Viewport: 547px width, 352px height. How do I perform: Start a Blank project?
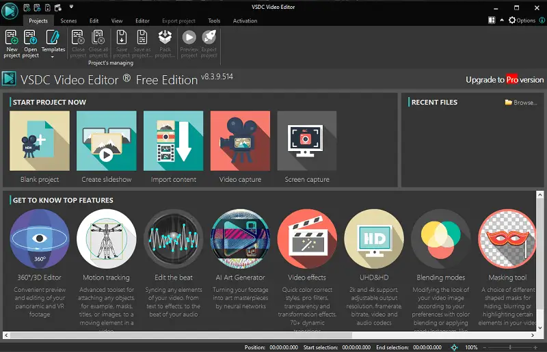40,141
